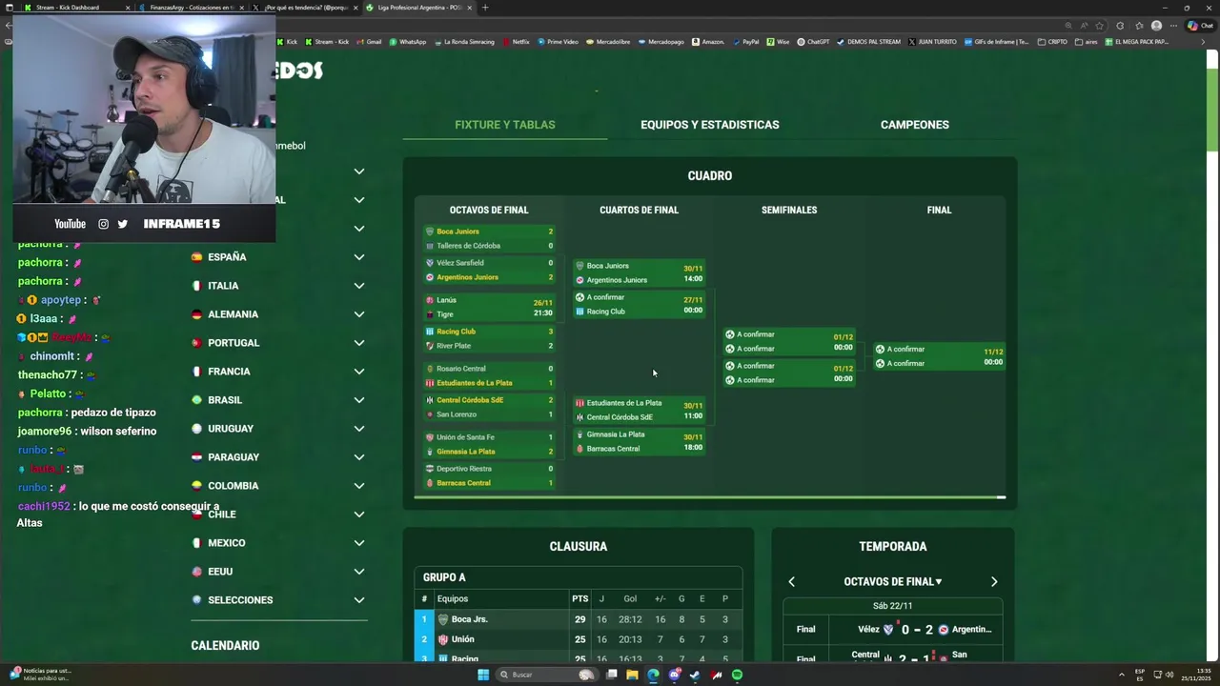Expand the Selecciones list

point(359,600)
